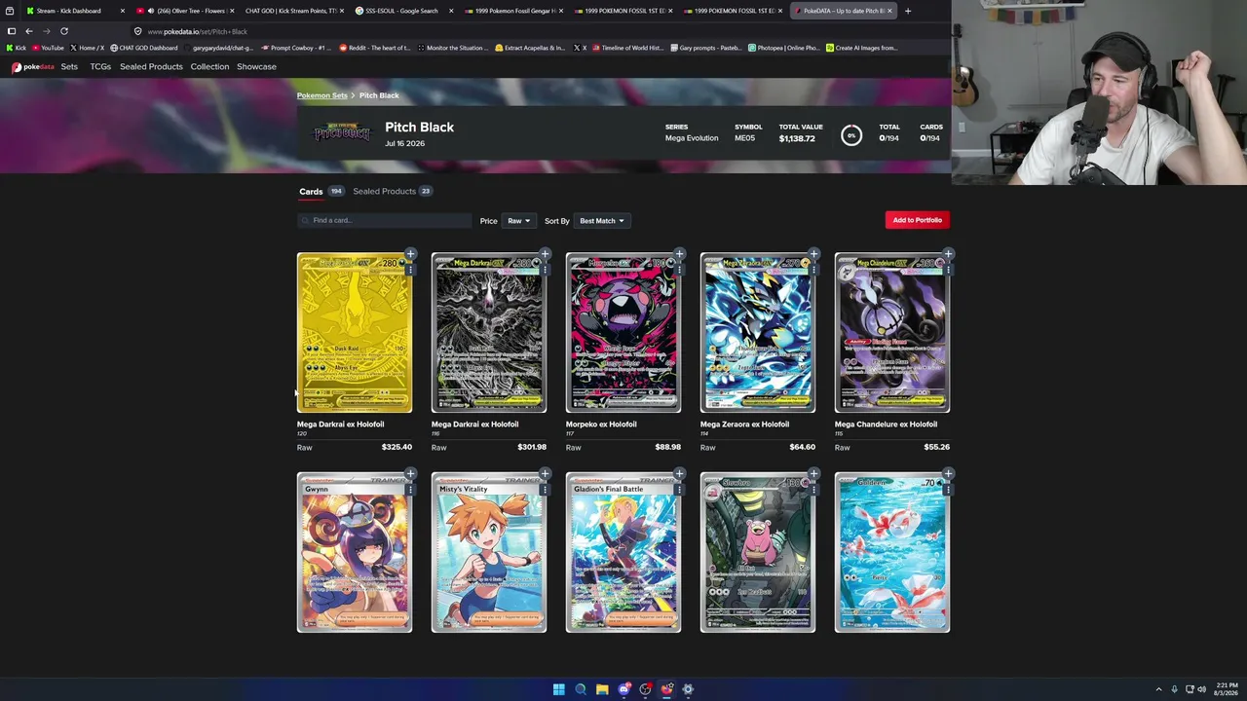Open the Mega Zeraora ex card image
Viewport: 1247px width, 701px height.
(x=758, y=333)
